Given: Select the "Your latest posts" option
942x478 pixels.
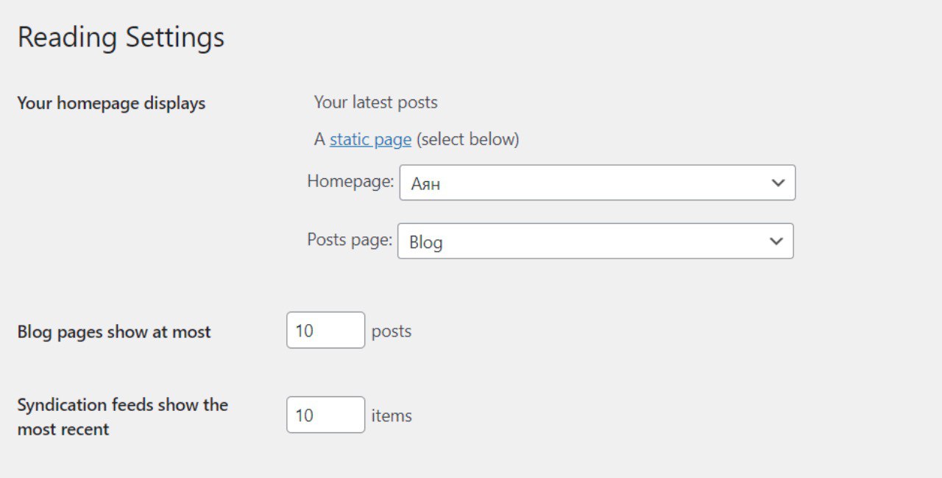Looking at the screenshot, I should point(375,102).
